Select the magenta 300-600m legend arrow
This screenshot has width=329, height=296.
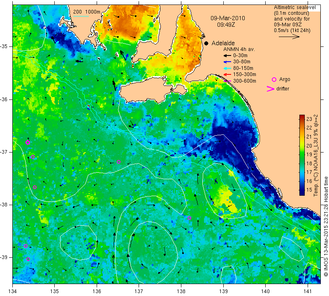tap(227, 81)
